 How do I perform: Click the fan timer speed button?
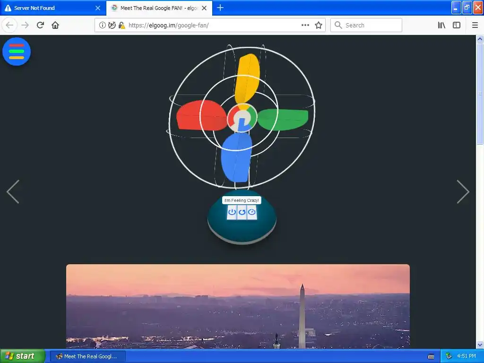click(x=252, y=212)
